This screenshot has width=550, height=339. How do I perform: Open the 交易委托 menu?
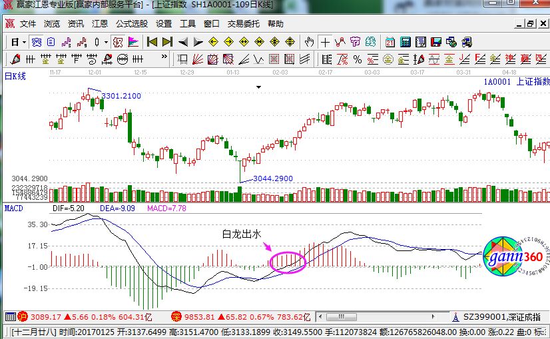[243, 24]
